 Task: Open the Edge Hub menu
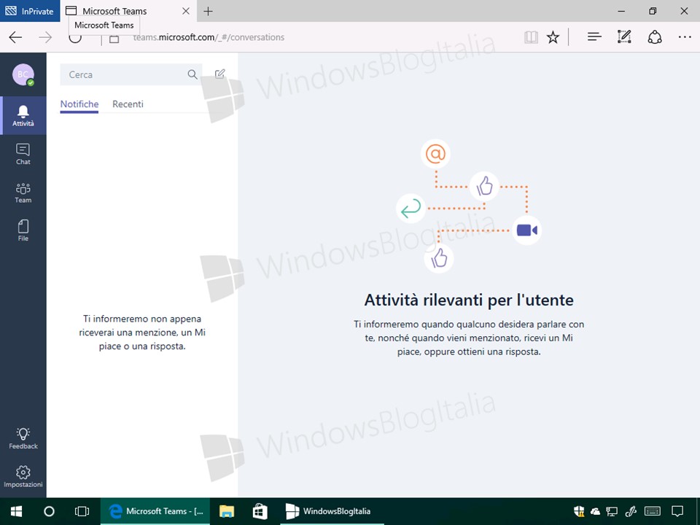pos(594,37)
